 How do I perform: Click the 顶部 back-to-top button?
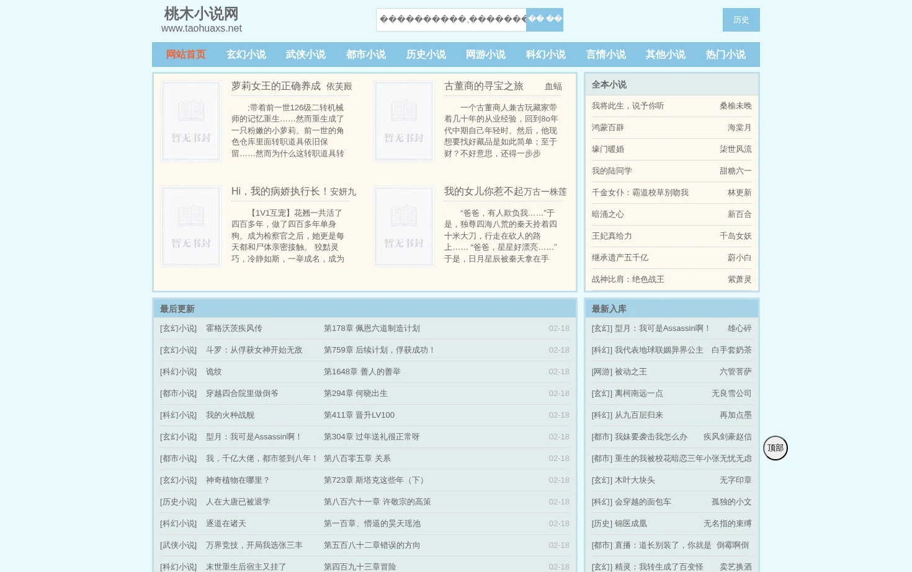tap(776, 448)
